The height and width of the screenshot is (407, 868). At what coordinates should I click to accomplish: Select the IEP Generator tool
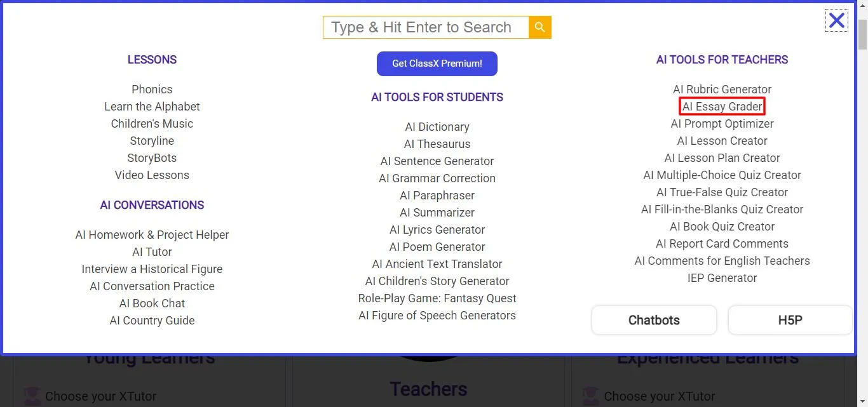tap(722, 277)
